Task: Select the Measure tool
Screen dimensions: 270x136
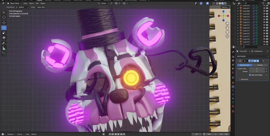Action: coord(4,48)
